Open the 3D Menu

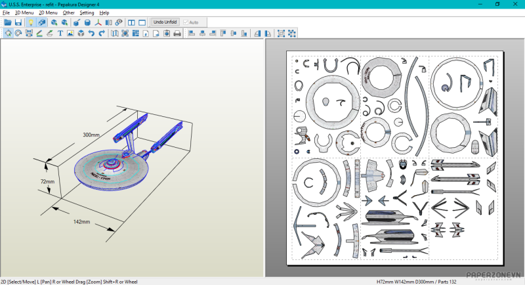(24, 12)
